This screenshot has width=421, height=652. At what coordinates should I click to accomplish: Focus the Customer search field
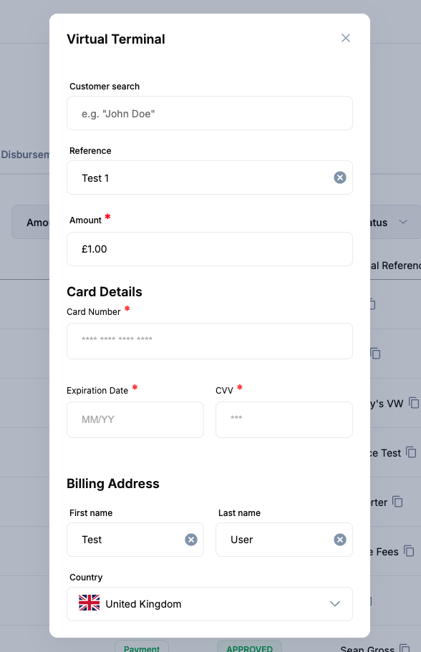point(210,113)
